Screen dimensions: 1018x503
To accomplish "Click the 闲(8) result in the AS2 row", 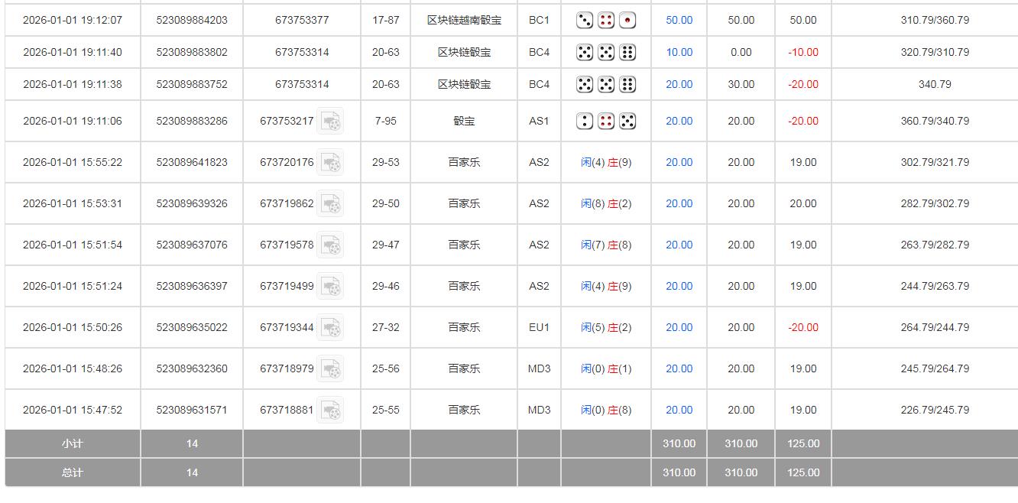I will tap(592, 203).
